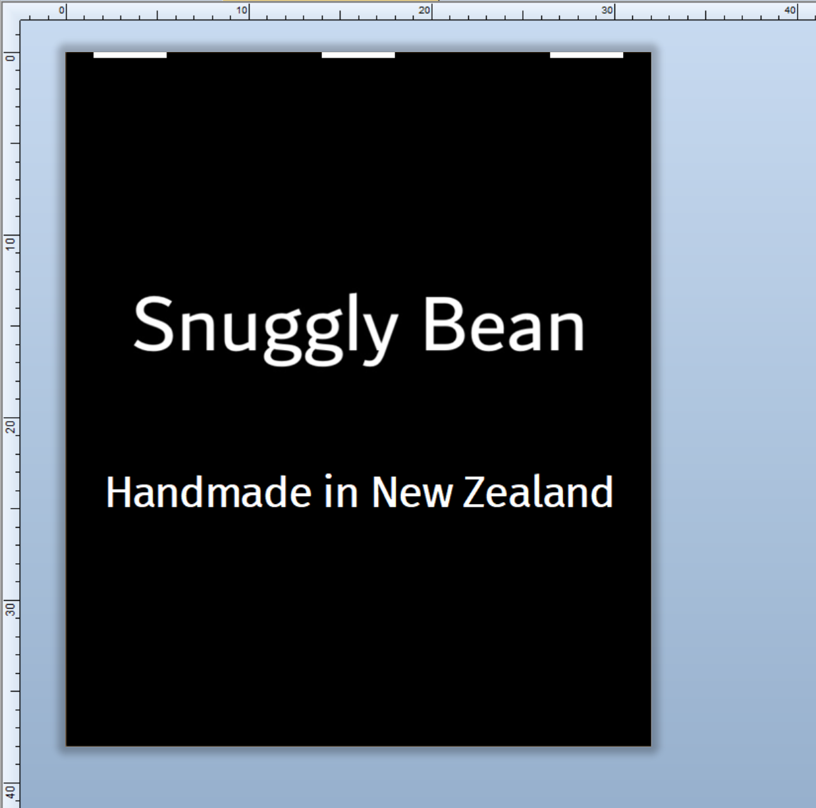
Task: Select the word Handmade in the subtitle
Action: pyautogui.click(x=208, y=492)
